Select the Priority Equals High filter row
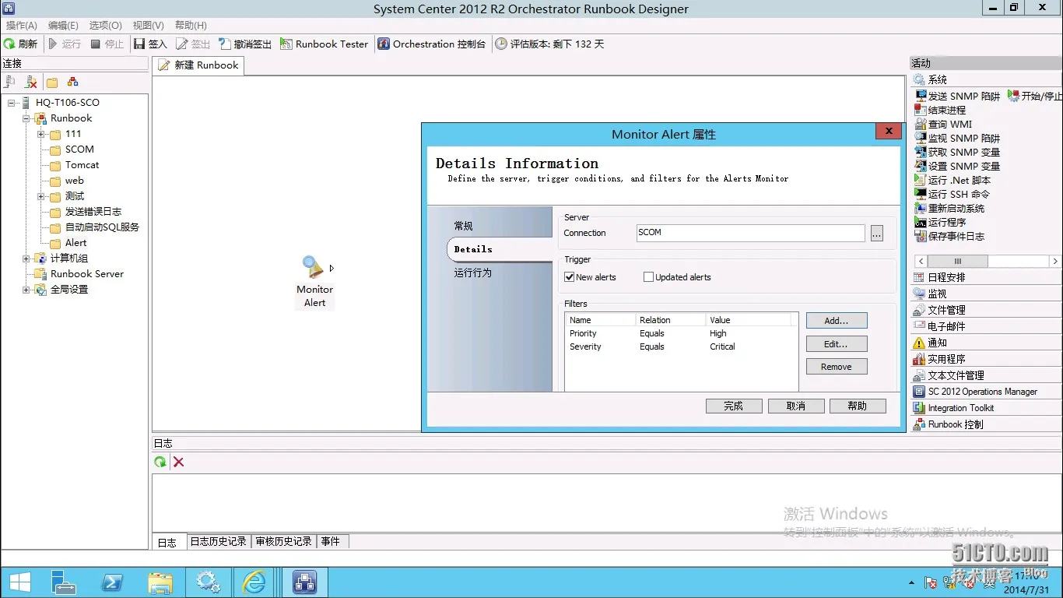The width and height of the screenshot is (1063, 598). tap(678, 333)
